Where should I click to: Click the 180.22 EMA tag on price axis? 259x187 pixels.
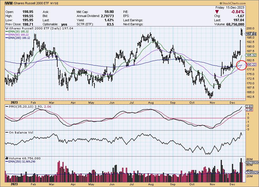(251, 65)
